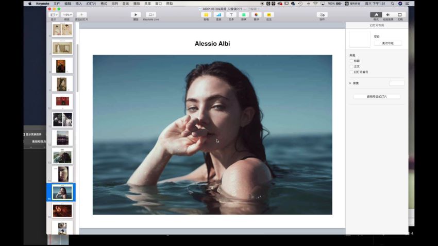Open the 播放 (Play) menu in menu bar
This screenshot has height=246, width=438.
[x=137, y=4]
